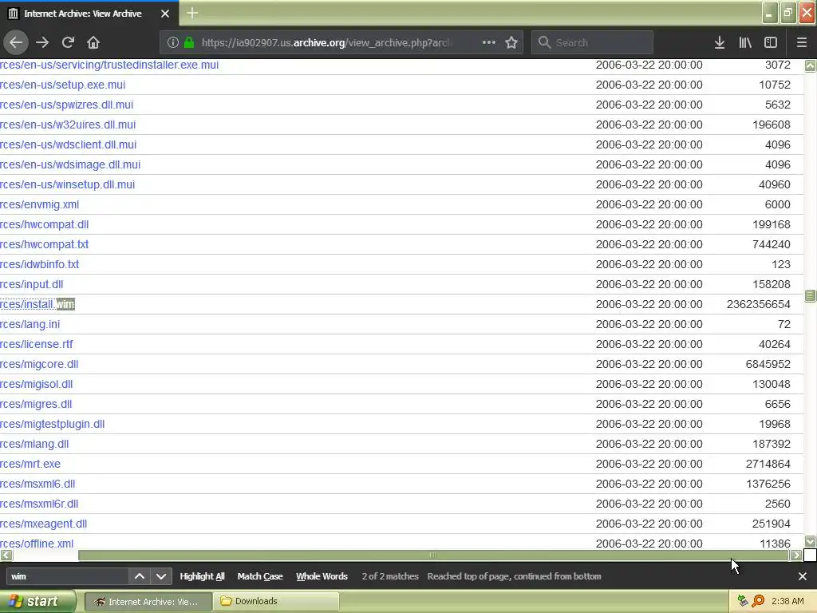The image size is (817, 613).
Task: Open the migisol.dll file link
Action: (x=37, y=384)
